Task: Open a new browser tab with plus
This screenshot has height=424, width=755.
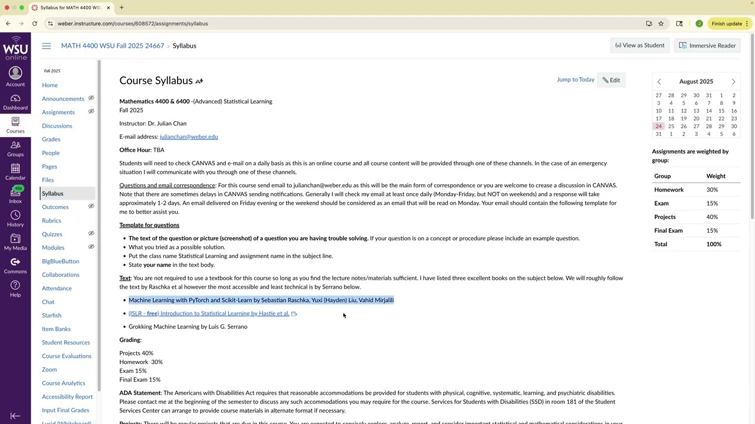Action: click(122, 8)
